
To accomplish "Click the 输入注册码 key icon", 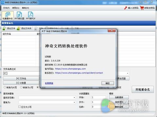I will click(x=126, y=8).
